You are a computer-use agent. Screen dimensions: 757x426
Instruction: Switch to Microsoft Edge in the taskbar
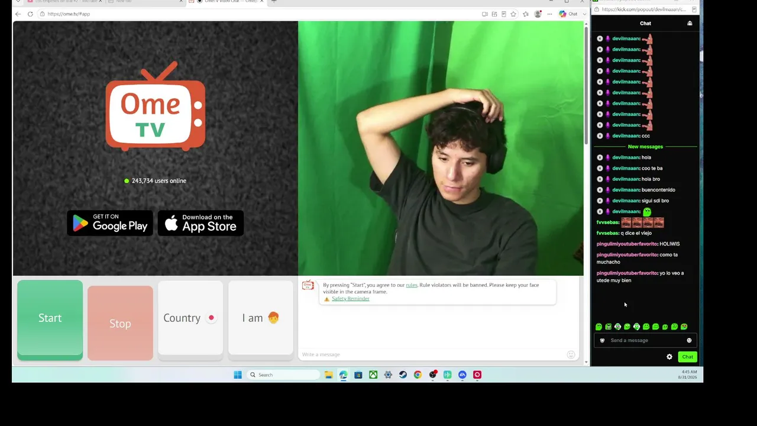click(343, 375)
